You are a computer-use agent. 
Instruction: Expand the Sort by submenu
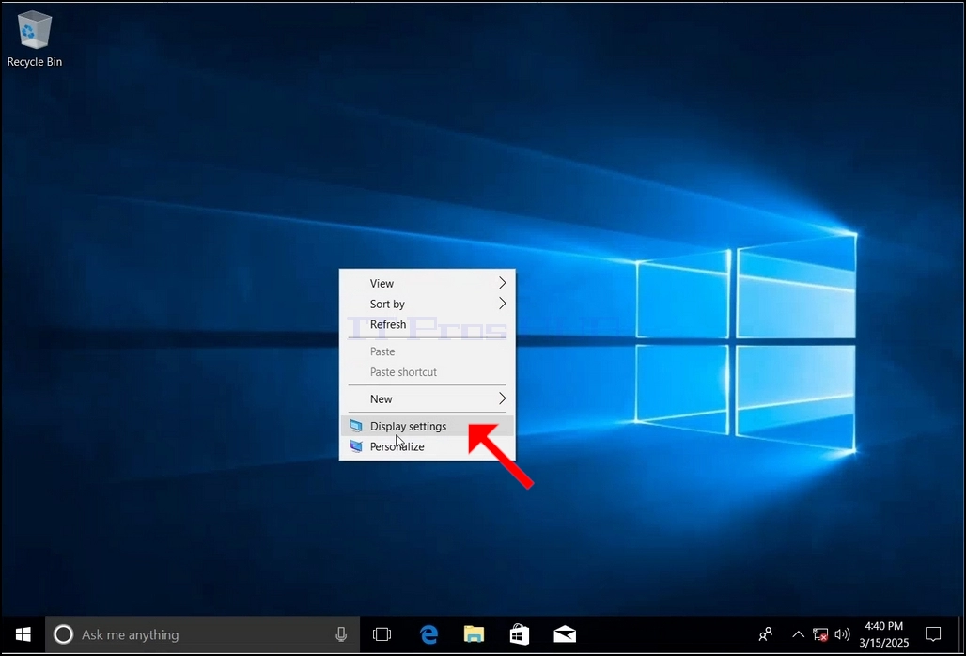(x=428, y=304)
